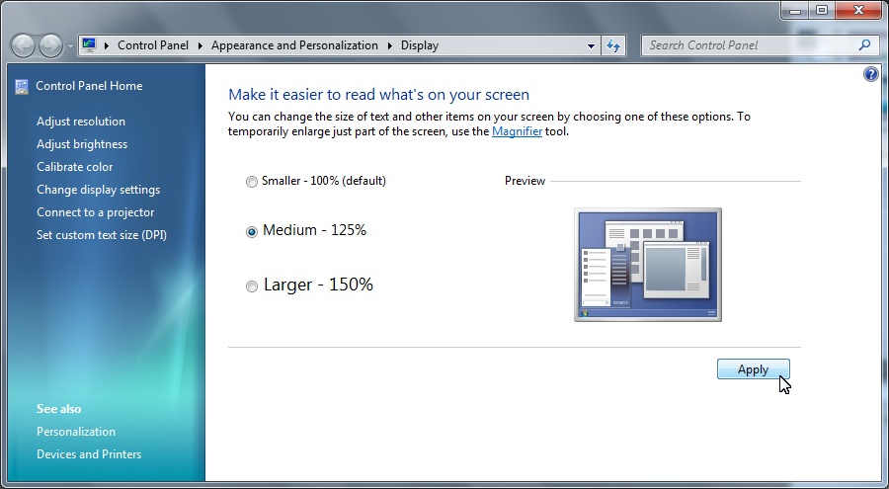Screen dimensions: 889x489
Task: Click the Forward arrow navigation button
Action: pyautogui.click(x=51, y=46)
